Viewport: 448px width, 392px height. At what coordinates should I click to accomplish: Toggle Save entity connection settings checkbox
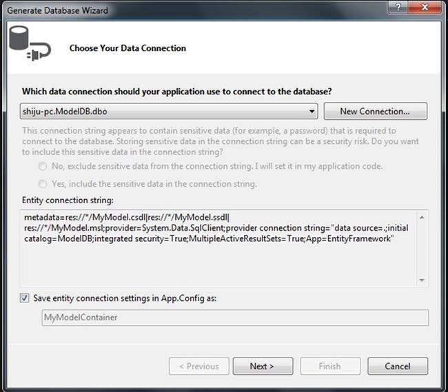click(26, 298)
